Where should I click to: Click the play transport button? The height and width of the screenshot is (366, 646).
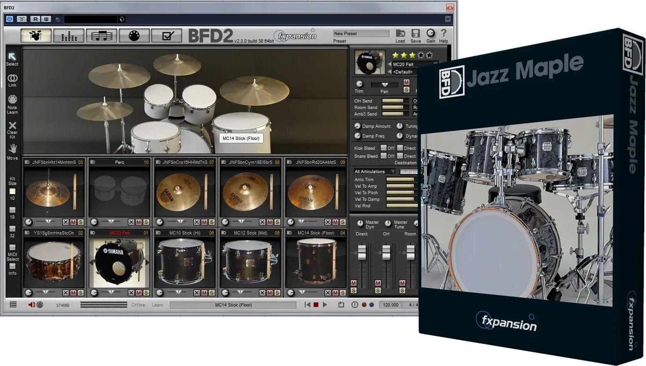pyautogui.click(x=325, y=305)
